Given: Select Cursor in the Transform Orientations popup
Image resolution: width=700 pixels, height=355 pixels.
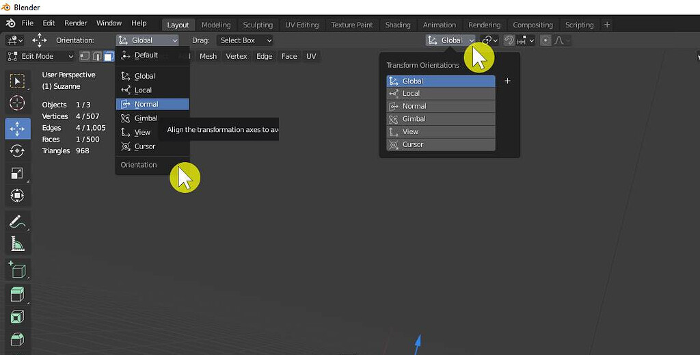Looking at the screenshot, I should 441,144.
